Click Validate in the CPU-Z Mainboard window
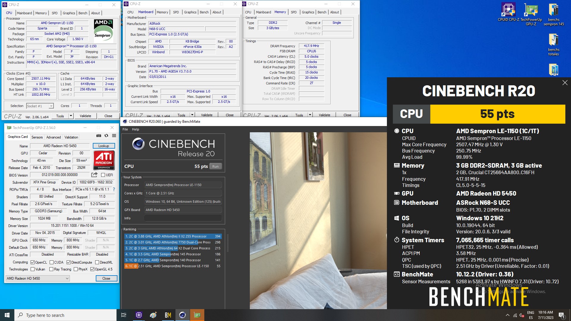 coord(207,115)
